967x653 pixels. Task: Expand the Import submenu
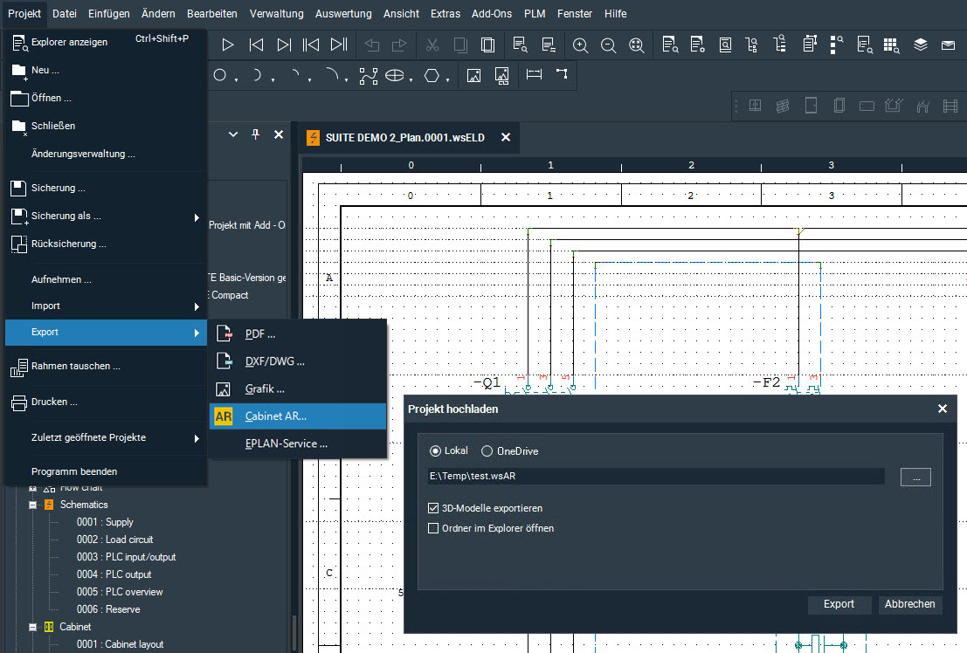click(x=197, y=306)
